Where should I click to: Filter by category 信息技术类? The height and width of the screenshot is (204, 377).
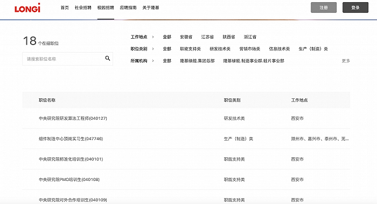coord(280,49)
